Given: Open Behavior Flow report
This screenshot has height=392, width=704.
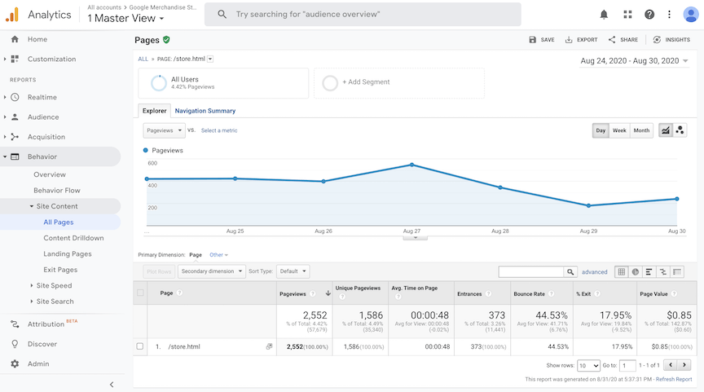Looking at the screenshot, I should [x=56, y=191].
